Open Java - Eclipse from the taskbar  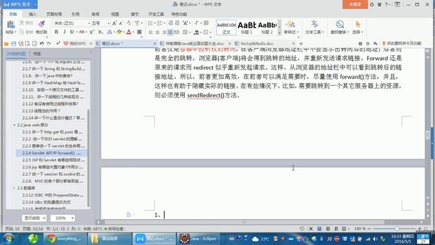tap(198, 239)
